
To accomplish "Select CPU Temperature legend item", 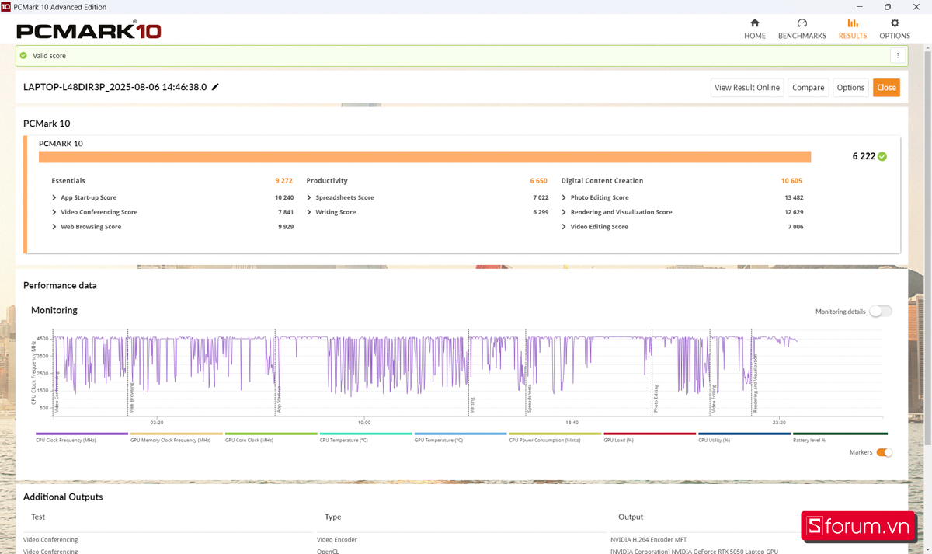I will [366, 437].
